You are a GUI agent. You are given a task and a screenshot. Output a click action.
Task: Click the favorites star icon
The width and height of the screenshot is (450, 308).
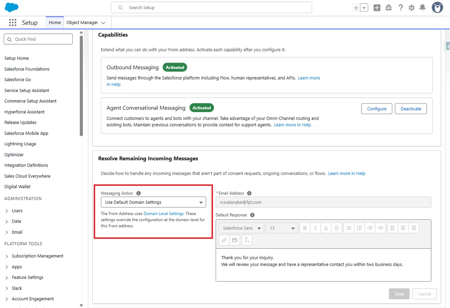click(x=356, y=8)
